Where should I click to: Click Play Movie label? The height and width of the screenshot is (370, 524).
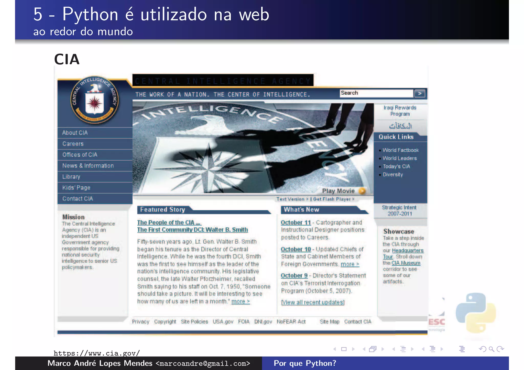coord(338,191)
